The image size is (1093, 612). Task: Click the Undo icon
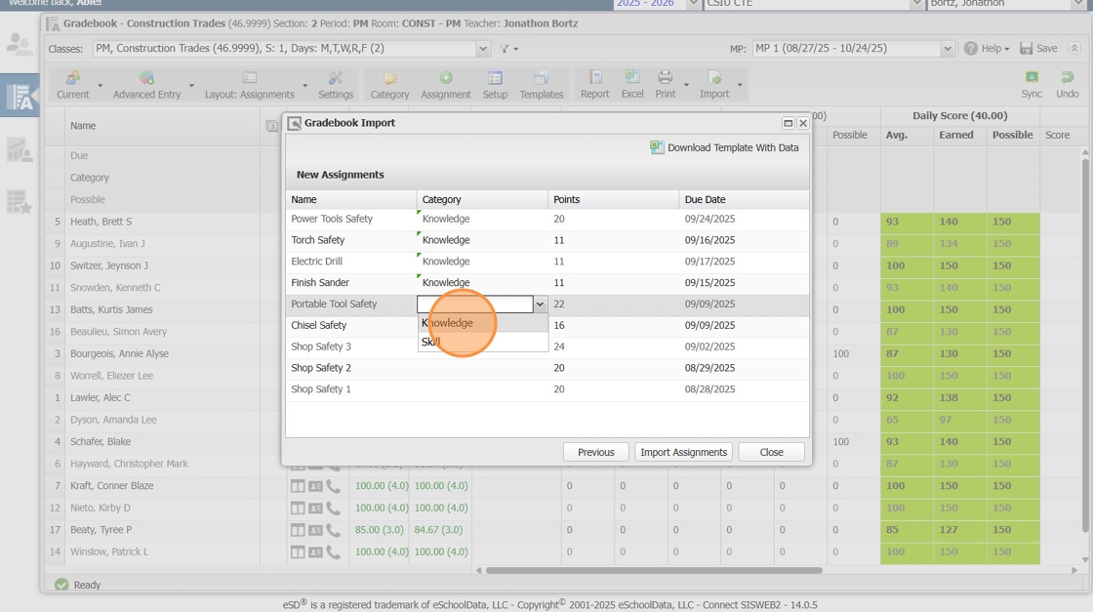point(1067,84)
